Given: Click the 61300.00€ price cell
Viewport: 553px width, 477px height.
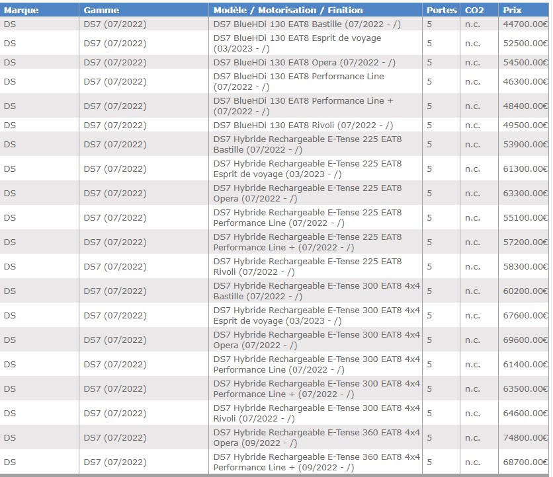Looking at the screenshot, I should tap(525, 168).
